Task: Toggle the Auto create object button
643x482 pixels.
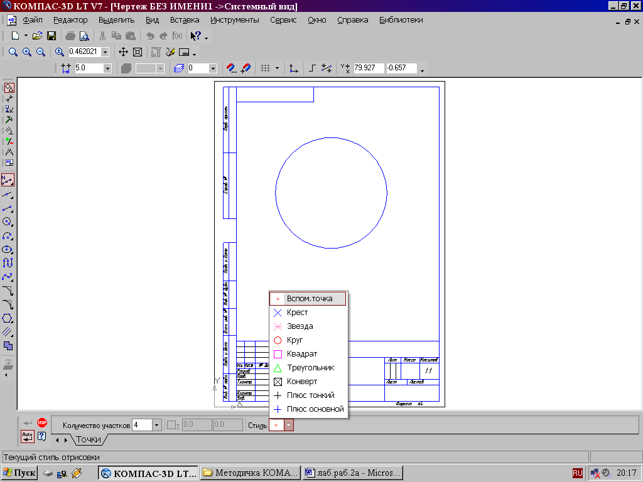Action: pos(28,437)
